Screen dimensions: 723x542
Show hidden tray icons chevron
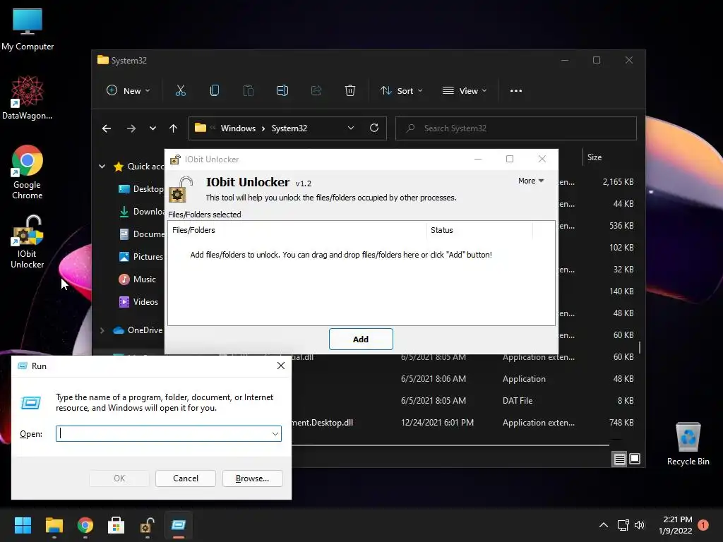604,525
